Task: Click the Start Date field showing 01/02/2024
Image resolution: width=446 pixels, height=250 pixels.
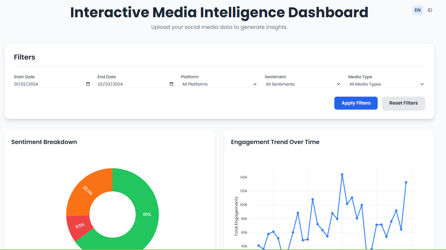Action: pos(52,84)
